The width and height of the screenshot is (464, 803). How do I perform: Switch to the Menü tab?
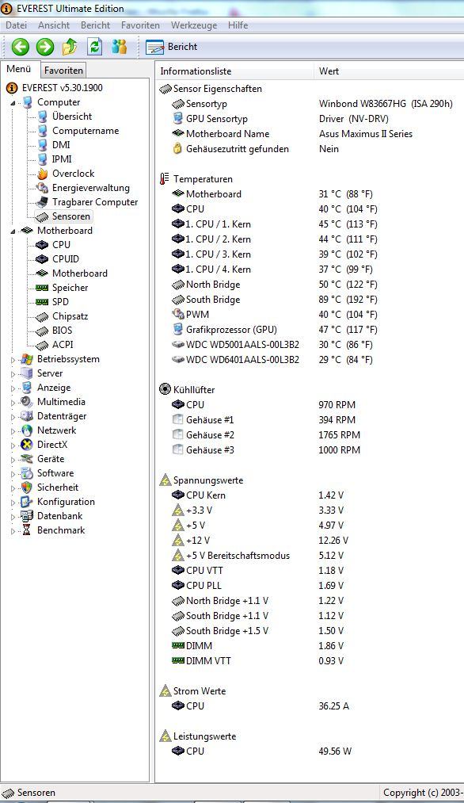19,69
